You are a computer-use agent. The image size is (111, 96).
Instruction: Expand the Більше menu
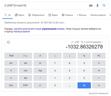coord(82,15)
